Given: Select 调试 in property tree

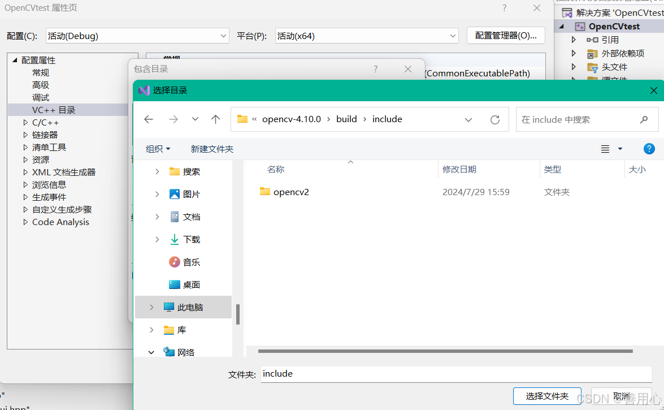Looking at the screenshot, I should (41, 98).
